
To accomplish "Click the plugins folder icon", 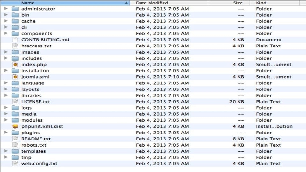I will [15, 133].
